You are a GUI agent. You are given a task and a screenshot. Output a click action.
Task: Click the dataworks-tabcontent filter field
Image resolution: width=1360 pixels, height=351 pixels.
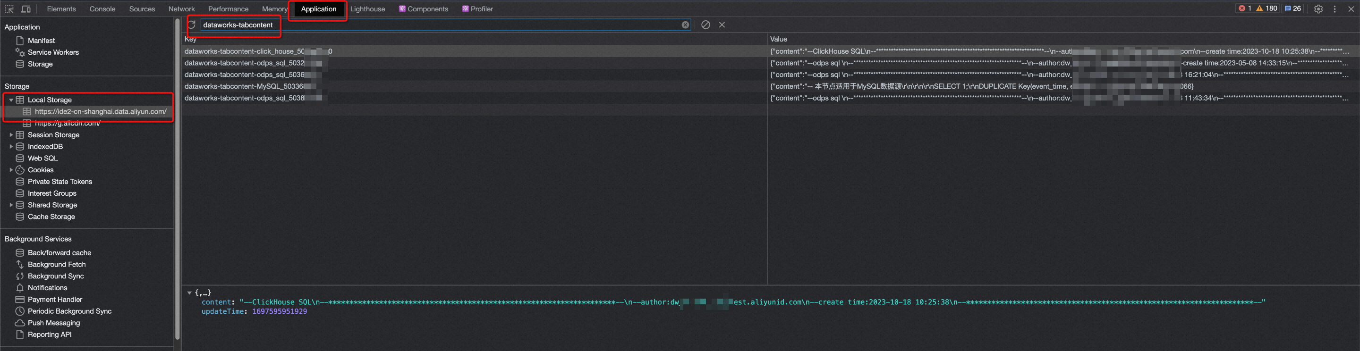click(x=446, y=25)
